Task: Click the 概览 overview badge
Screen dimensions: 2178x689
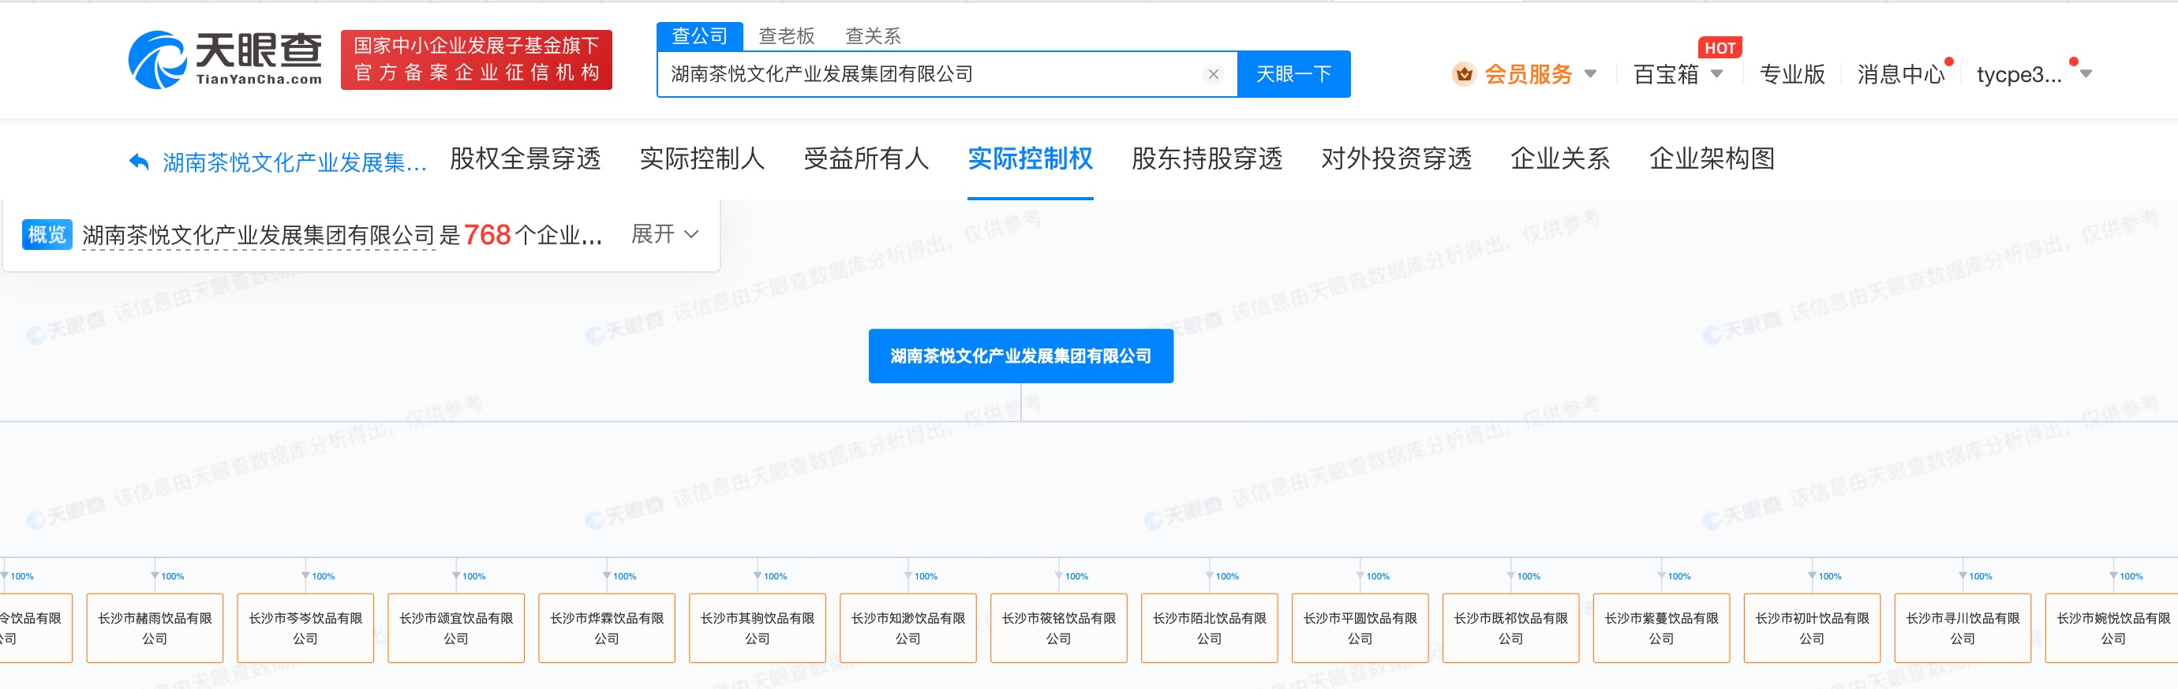Action: coord(47,234)
